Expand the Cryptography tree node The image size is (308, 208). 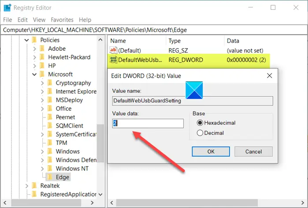pos(42,83)
